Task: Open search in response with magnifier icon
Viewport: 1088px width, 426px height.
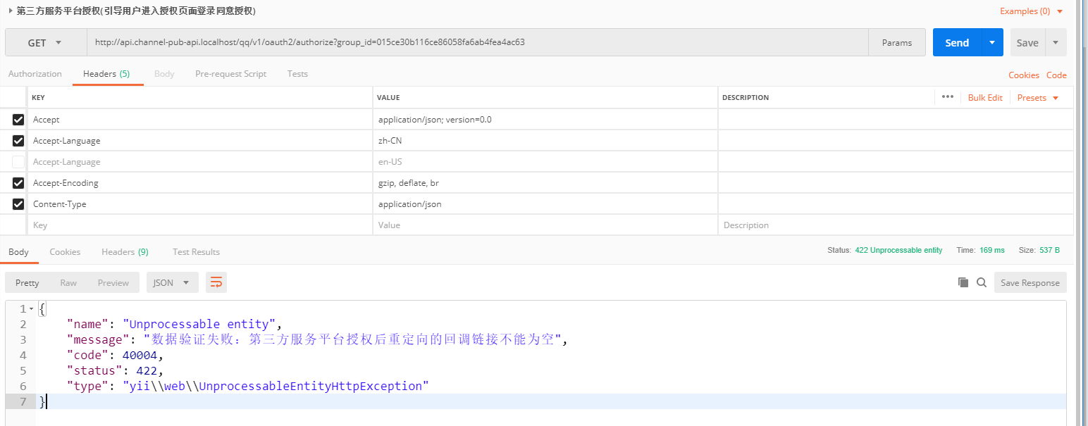Action: click(982, 282)
